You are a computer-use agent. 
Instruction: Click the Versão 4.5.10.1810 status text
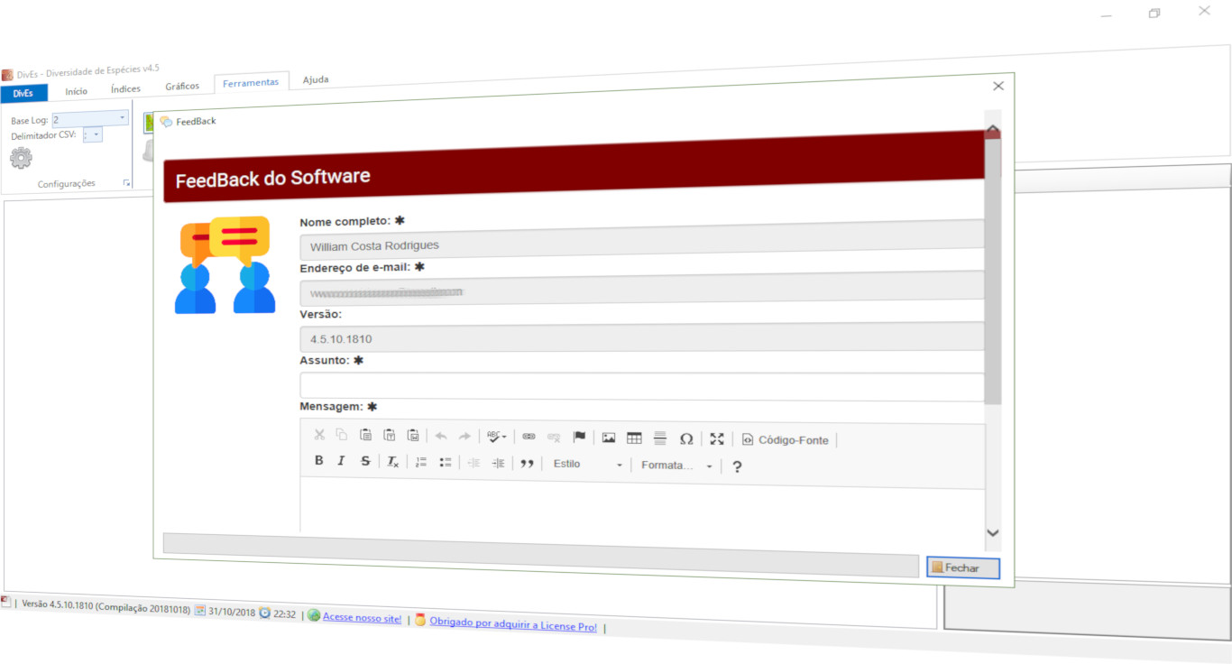point(106,606)
